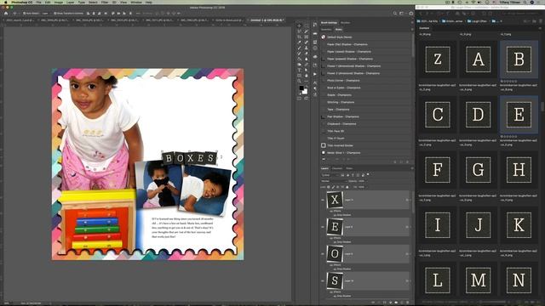Open the Untitled-1 document tab
The height and width of the screenshot is (306, 545).
(x=267, y=20)
